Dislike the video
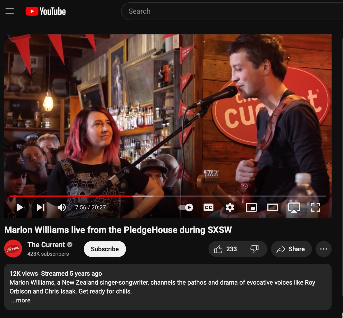Screen dimensions: 343x318 [x=255, y=249]
